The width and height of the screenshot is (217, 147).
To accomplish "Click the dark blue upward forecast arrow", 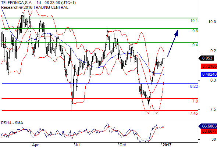I will [172, 43].
